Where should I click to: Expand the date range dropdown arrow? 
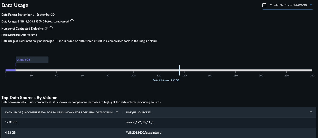tap(311, 5)
